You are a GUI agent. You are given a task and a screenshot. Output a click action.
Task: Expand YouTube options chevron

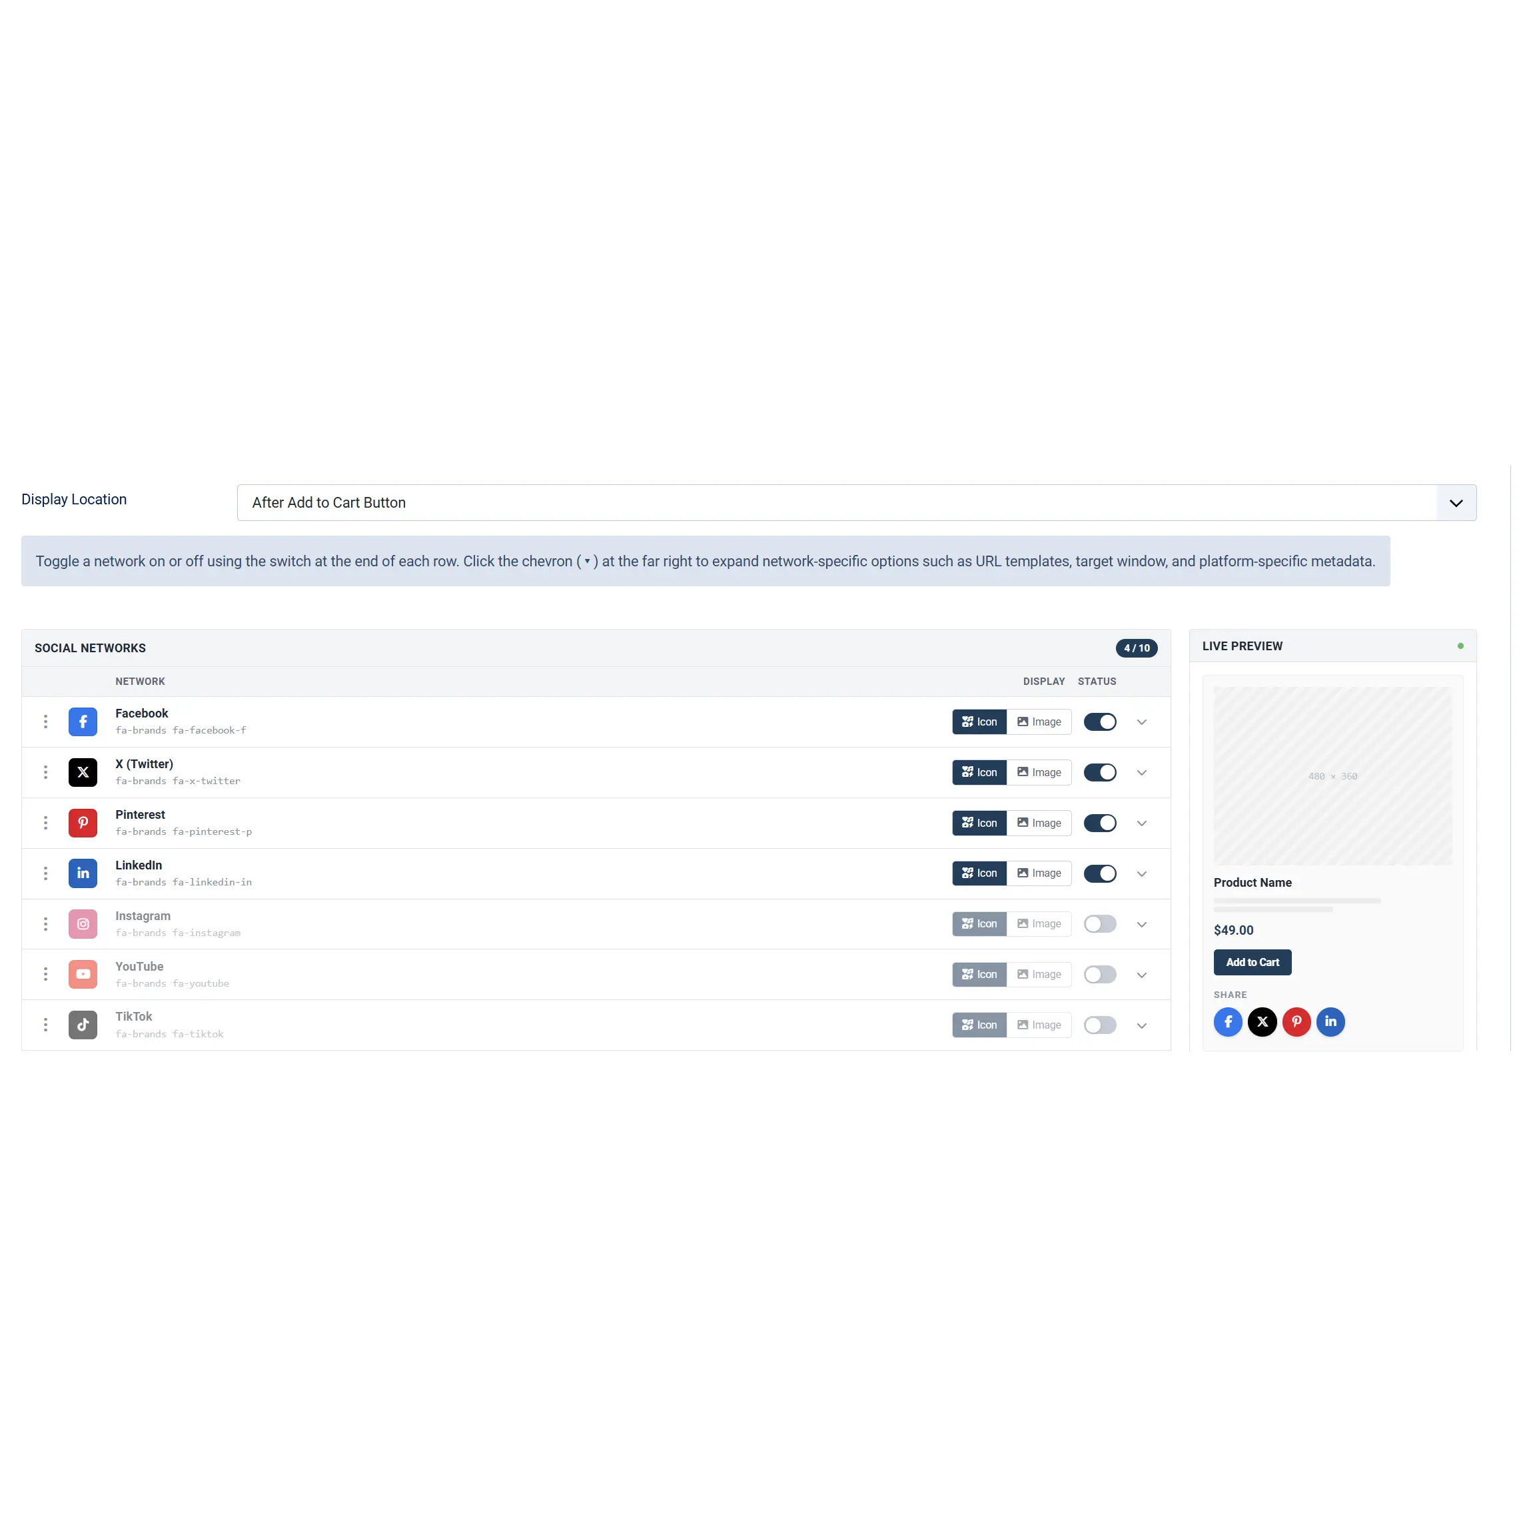[1142, 975]
